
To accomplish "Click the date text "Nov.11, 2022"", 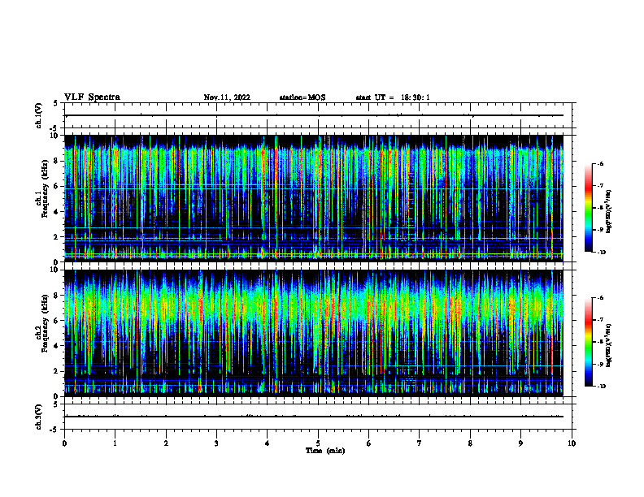I will pos(227,97).
